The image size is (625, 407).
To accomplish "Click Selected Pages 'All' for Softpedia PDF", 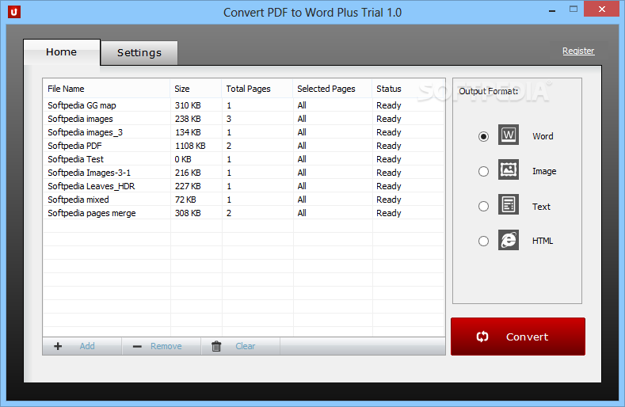I will point(302,146).
